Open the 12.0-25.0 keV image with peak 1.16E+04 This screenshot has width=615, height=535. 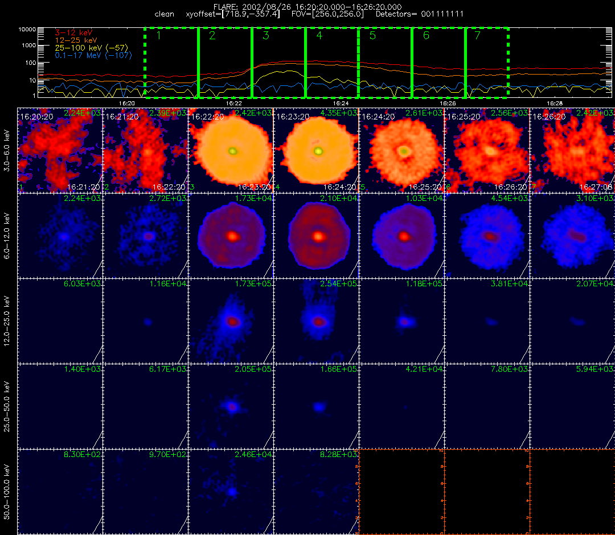(146, 321)
